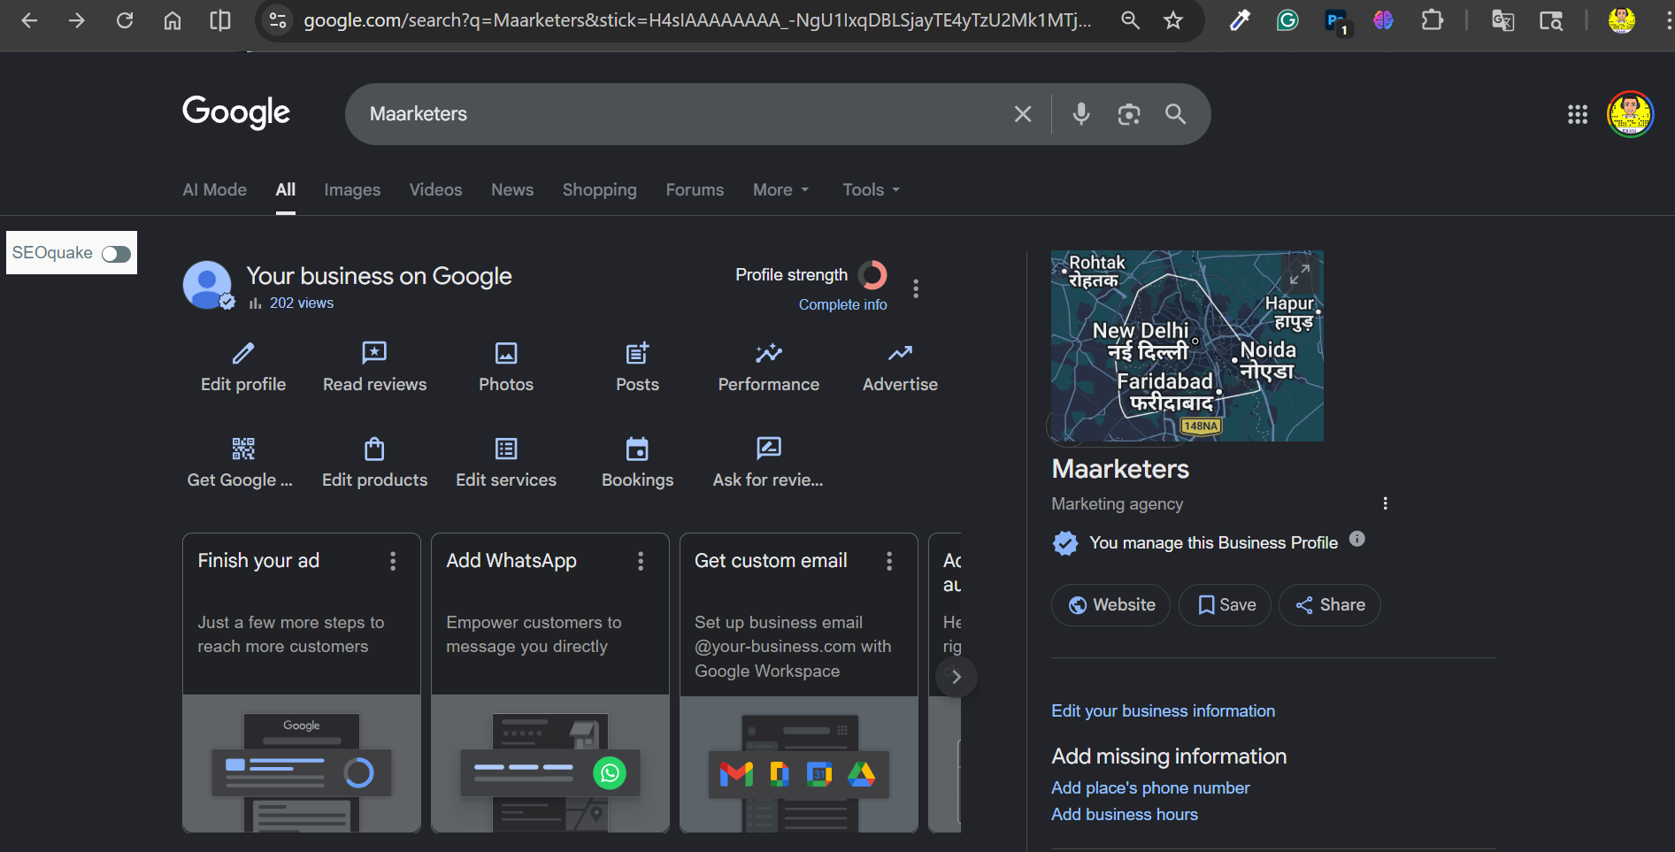Switch to the News tab
Screen dimensions: 1675x852
[511, 189]
